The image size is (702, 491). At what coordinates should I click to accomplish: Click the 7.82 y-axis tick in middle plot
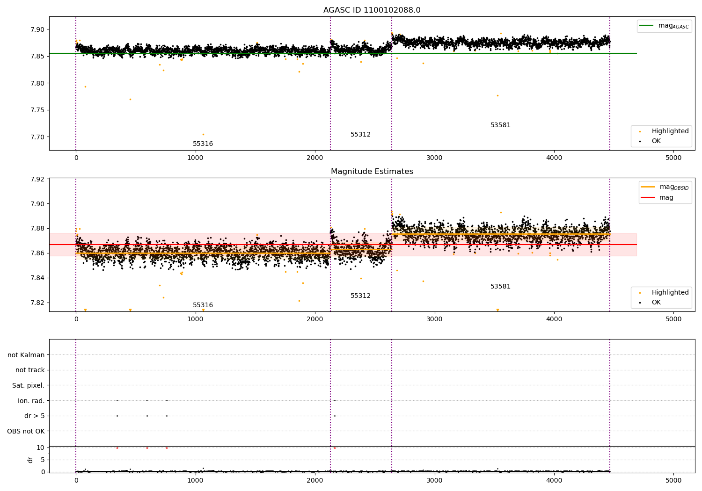(37, 303)
